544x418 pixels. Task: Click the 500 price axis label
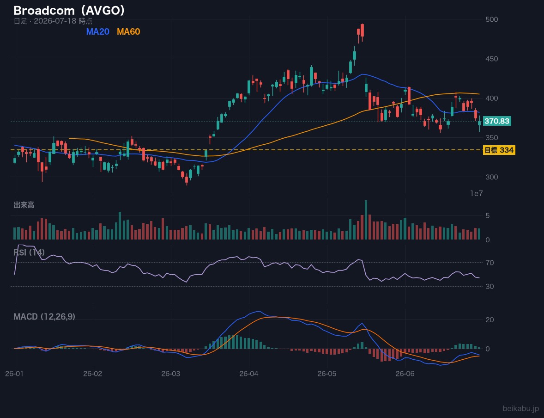(x=492, y=19)
